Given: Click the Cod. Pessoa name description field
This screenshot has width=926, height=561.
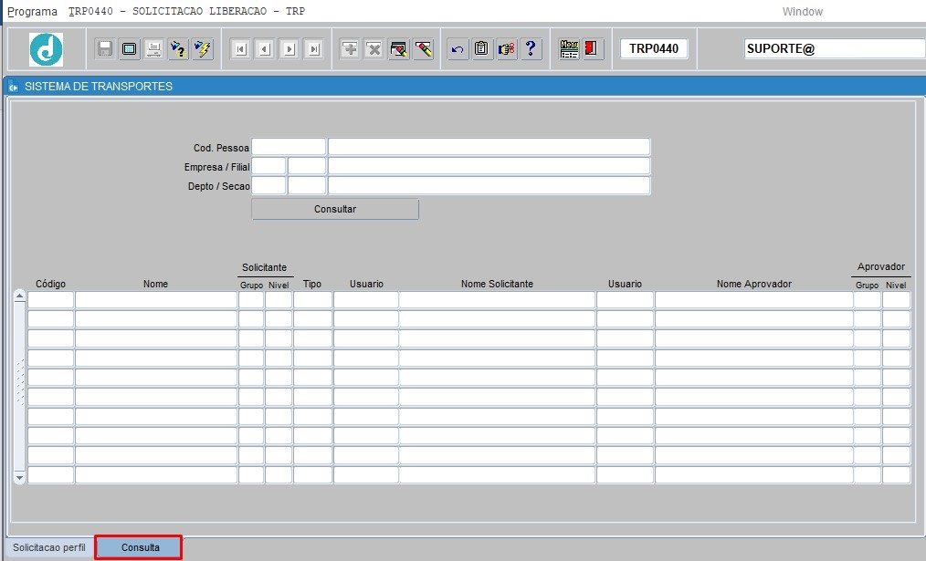Looking at the screenshot, I should click(x=489, y=147).
